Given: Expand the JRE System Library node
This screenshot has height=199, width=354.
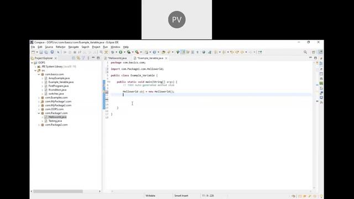Looking at the screenshot, I should pos(35,66).
